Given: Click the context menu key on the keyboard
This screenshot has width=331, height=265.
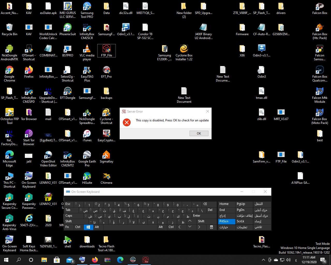Looking at the screenshot, I should pyautogui.click(x=212, y=227).
